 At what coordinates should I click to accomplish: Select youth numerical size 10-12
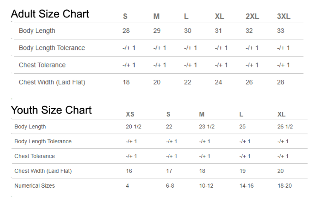[206, 185]
